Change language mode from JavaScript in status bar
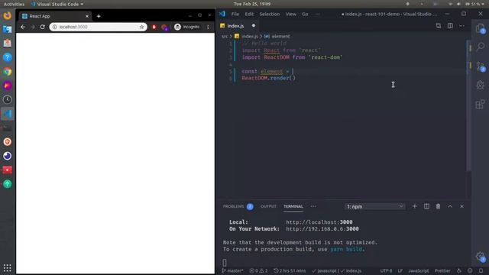Screen dimensions: 489x275 [418, 270]
